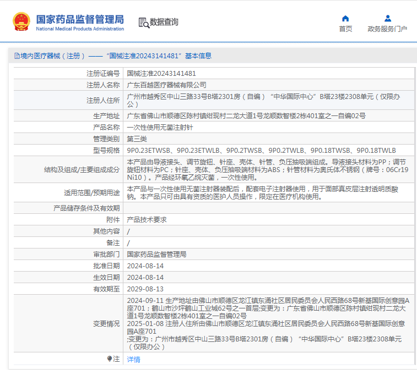Screen dimensions: 417x370
Task: Click the home house icon
Action: pos(345,18)
